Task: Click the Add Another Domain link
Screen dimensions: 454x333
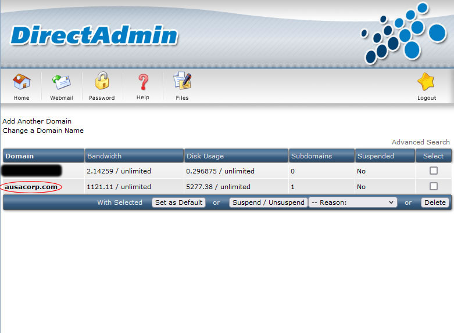Action: click(x=37, y=121)
